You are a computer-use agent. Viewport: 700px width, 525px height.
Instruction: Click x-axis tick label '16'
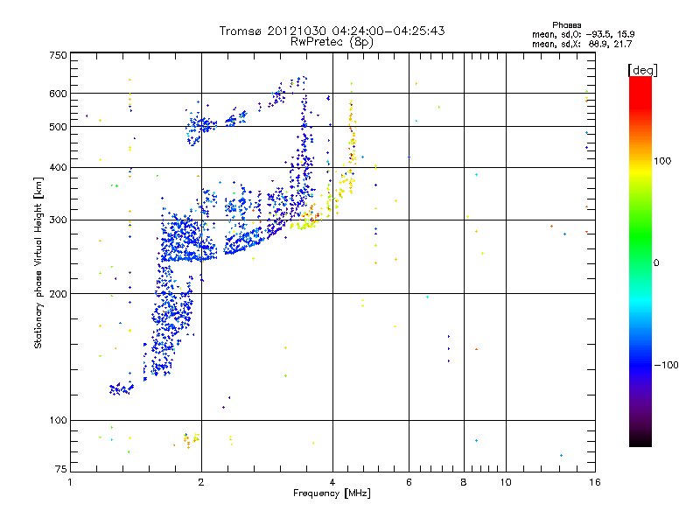[595, 482]
